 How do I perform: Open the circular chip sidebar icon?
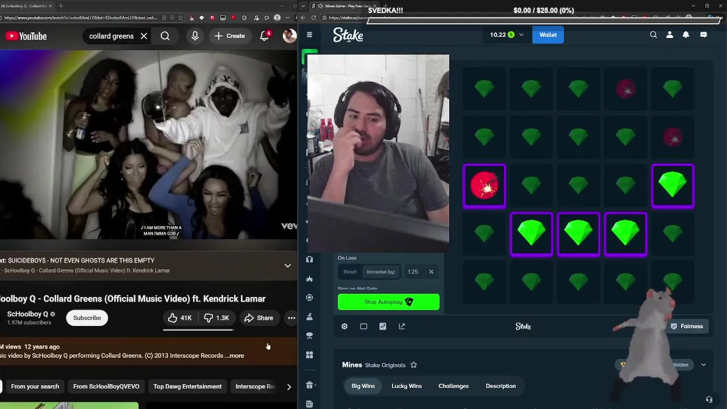310,298
